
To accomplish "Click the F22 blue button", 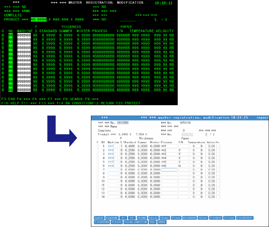I will click(152, 222).
